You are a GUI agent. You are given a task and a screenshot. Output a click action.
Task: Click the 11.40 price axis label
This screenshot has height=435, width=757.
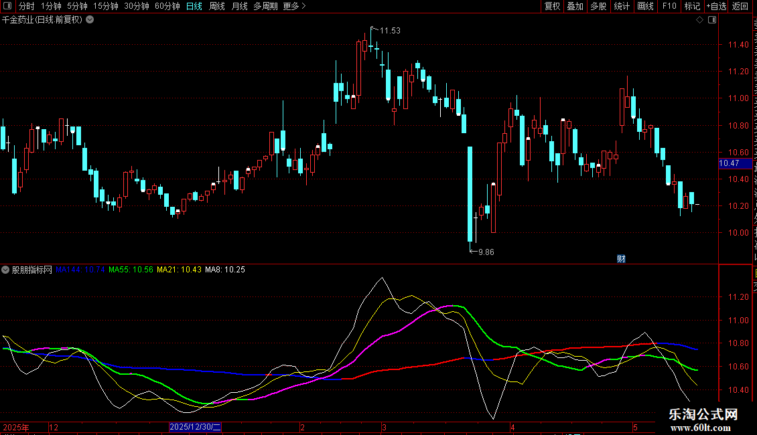coord(738,45)
